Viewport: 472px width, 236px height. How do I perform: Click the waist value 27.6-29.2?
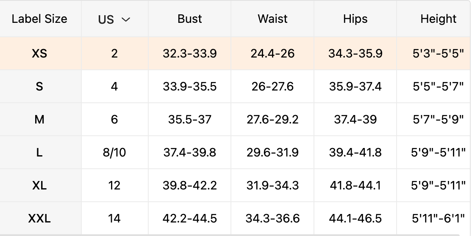[272, 119]
